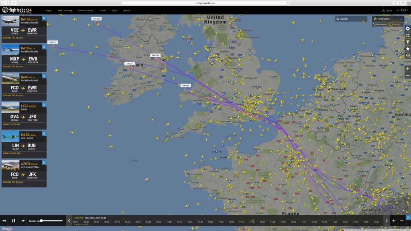Image resolution: width=411 pixels, height=231 pixels.
Task: Toggle the browser sidebar button
Action: point(14,3)
